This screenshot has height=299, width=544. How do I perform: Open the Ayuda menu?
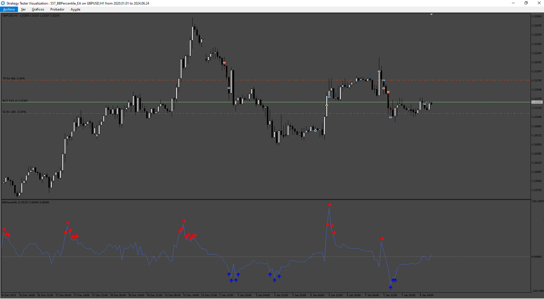pos(75,9)
